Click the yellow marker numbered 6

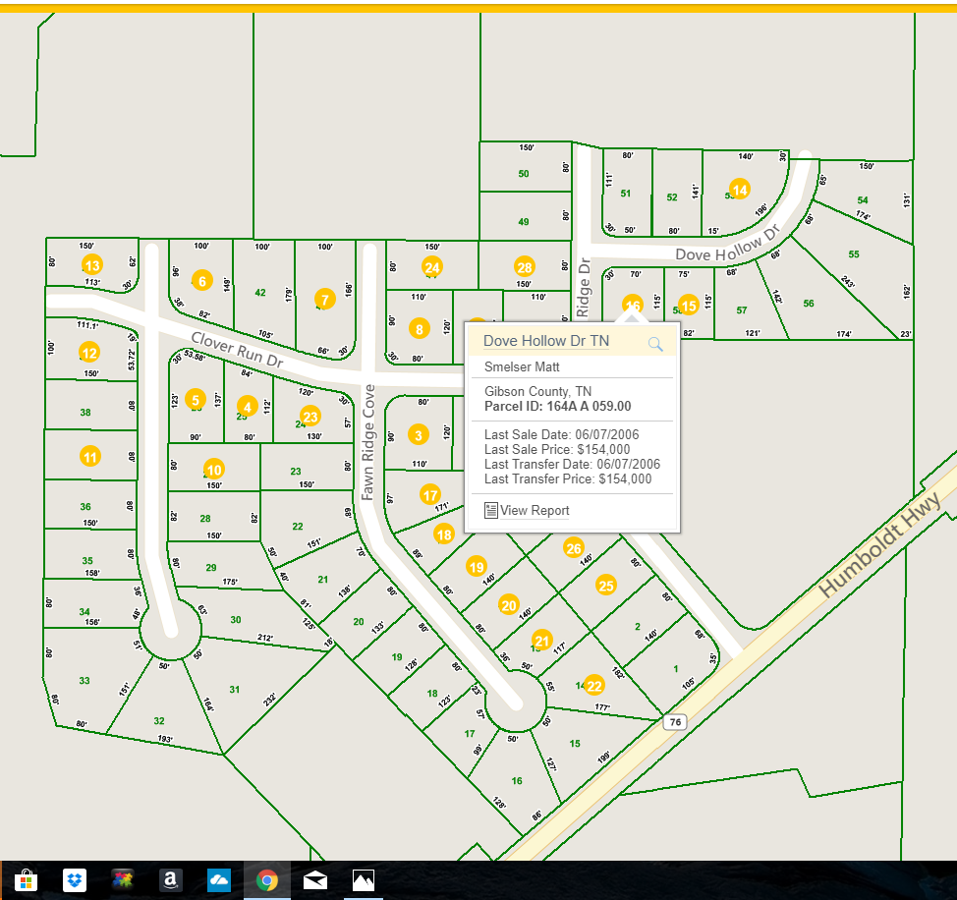(202, 280)
